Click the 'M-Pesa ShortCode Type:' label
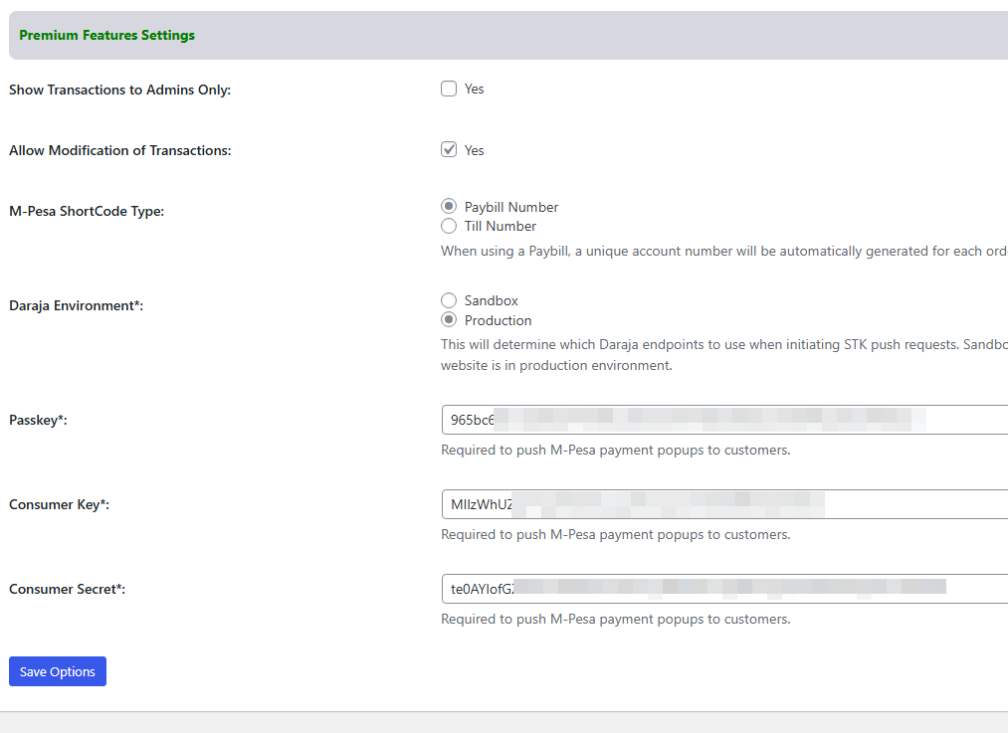This screenshot has width=1008, height=733. click(x=87, y=212)
